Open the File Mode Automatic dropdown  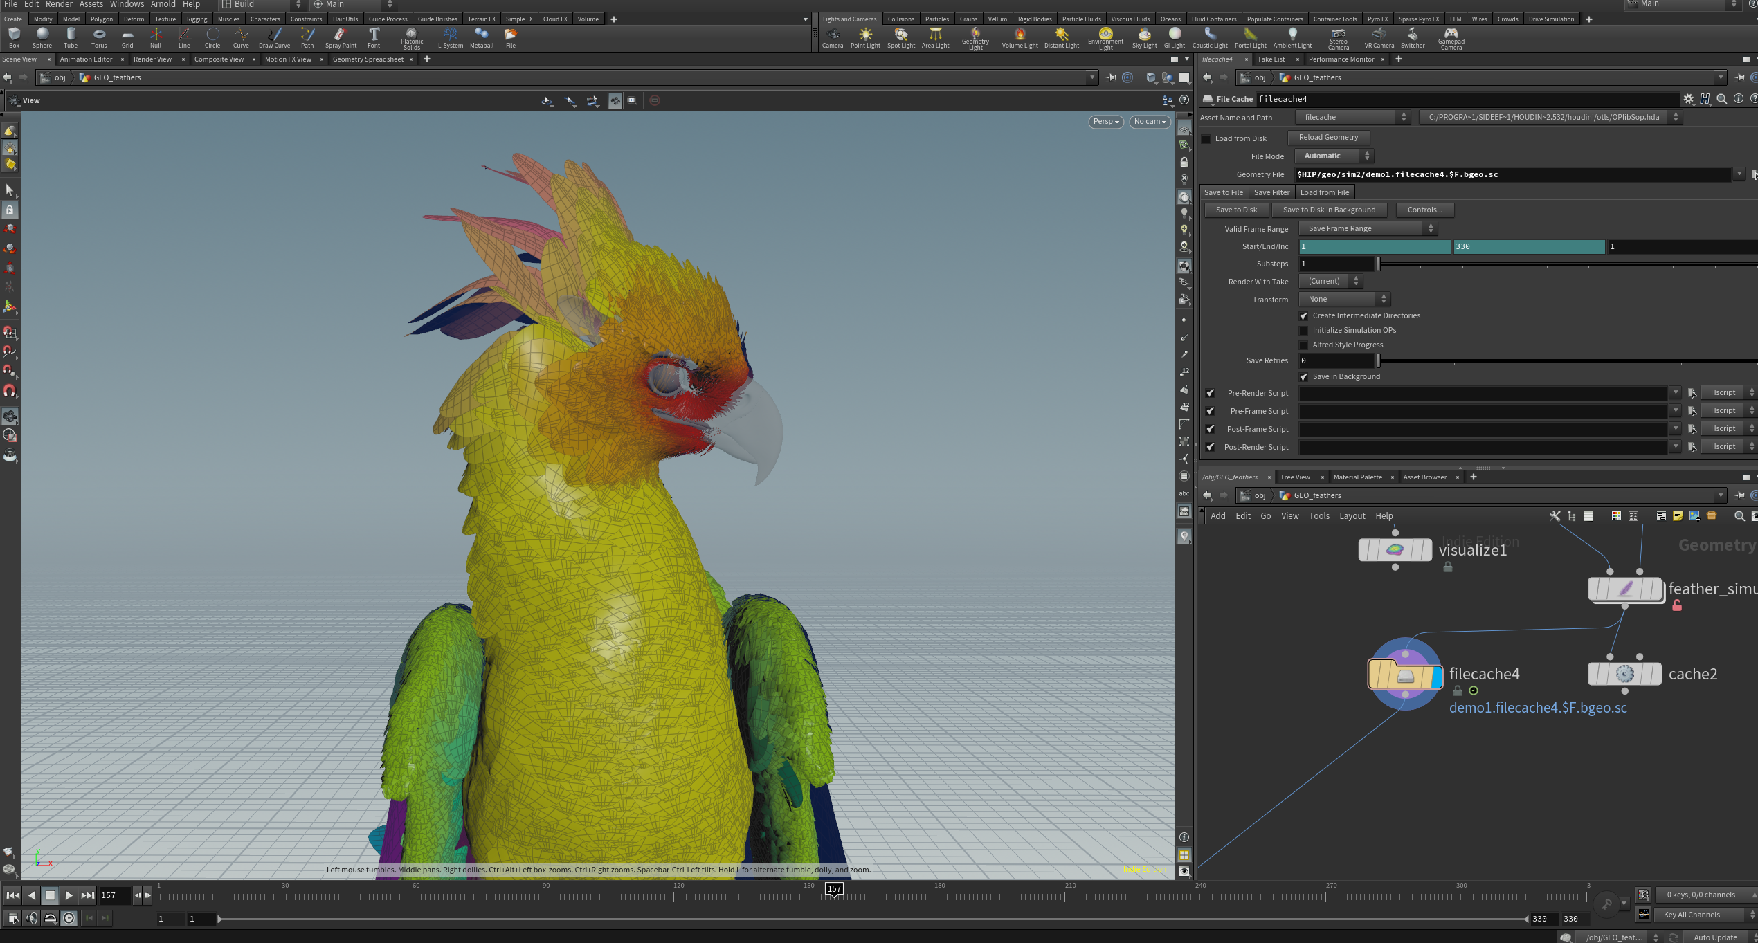(x=1332, y=156)
